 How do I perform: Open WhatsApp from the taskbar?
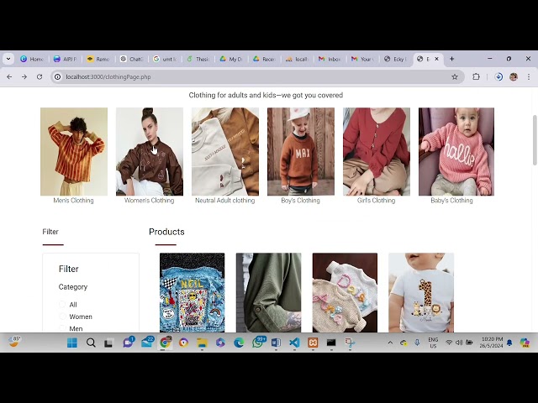point(258,343)
